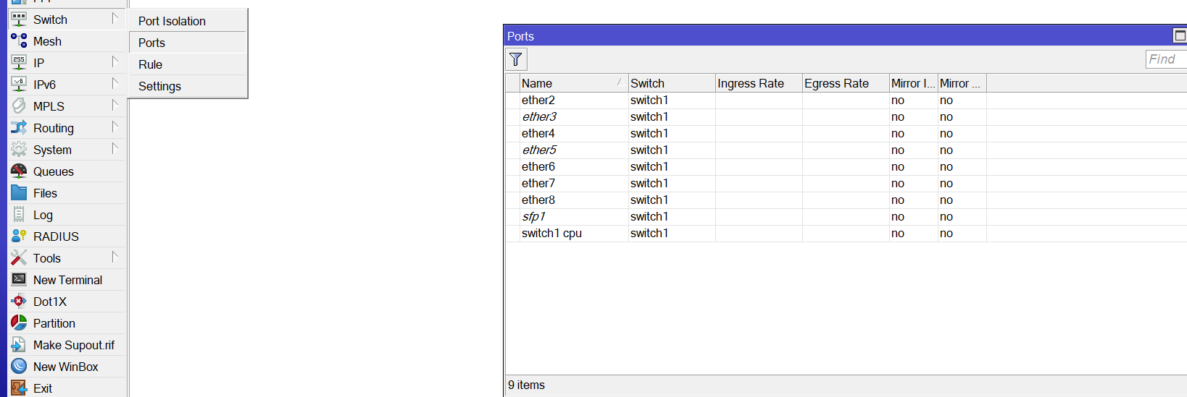Click the RADIUS icon in sidebar
1187x397 pixels.
click(19, 236)
